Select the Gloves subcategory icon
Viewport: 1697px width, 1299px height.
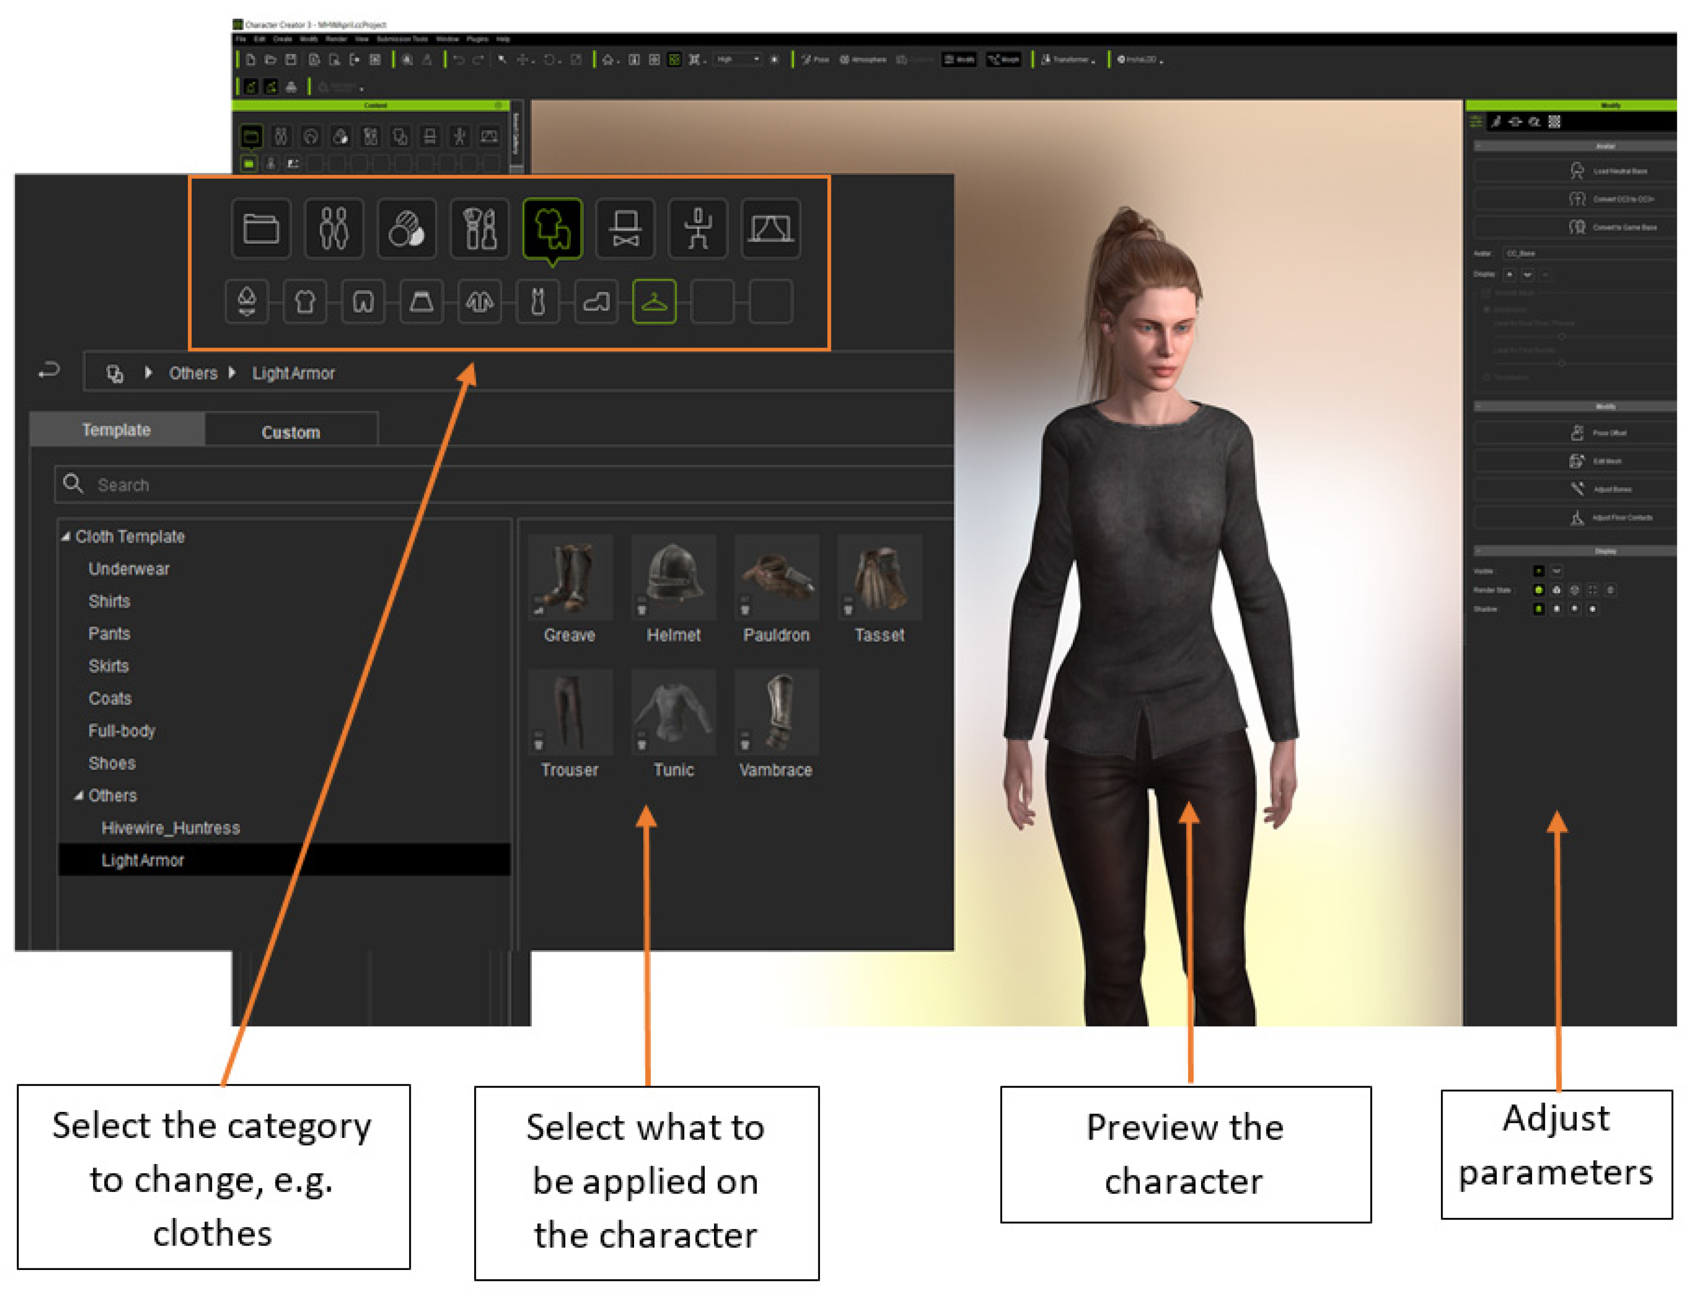479,302
